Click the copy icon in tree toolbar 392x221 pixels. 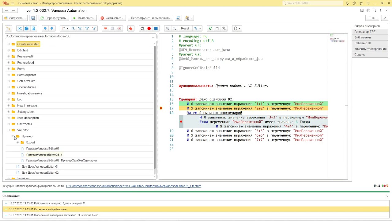[x=27, y=29]
